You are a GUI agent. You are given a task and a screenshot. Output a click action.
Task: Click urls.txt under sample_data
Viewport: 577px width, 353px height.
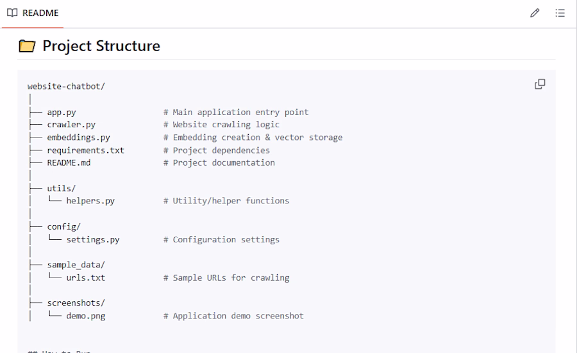point(85,278)
